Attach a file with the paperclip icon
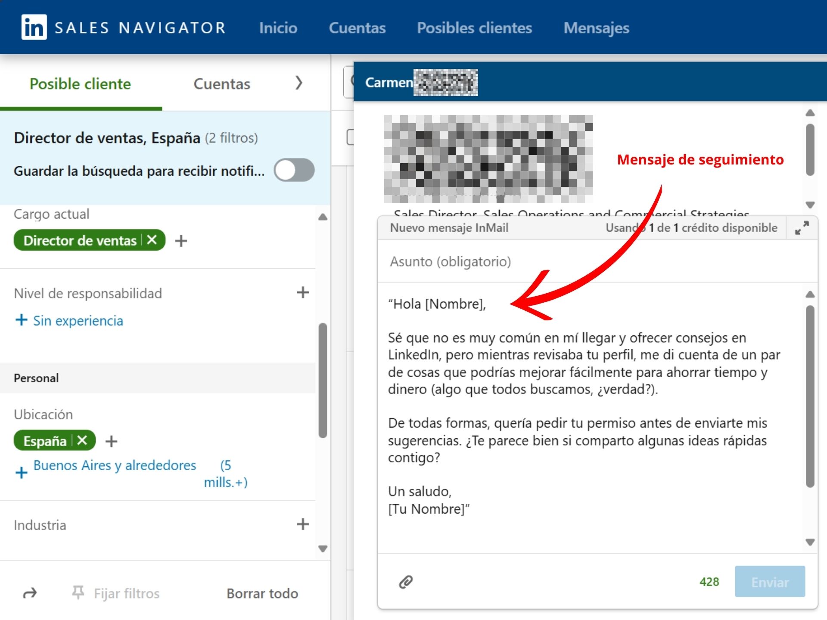Image resolution: width=827 pixels, height=620 pixels. 406,582
